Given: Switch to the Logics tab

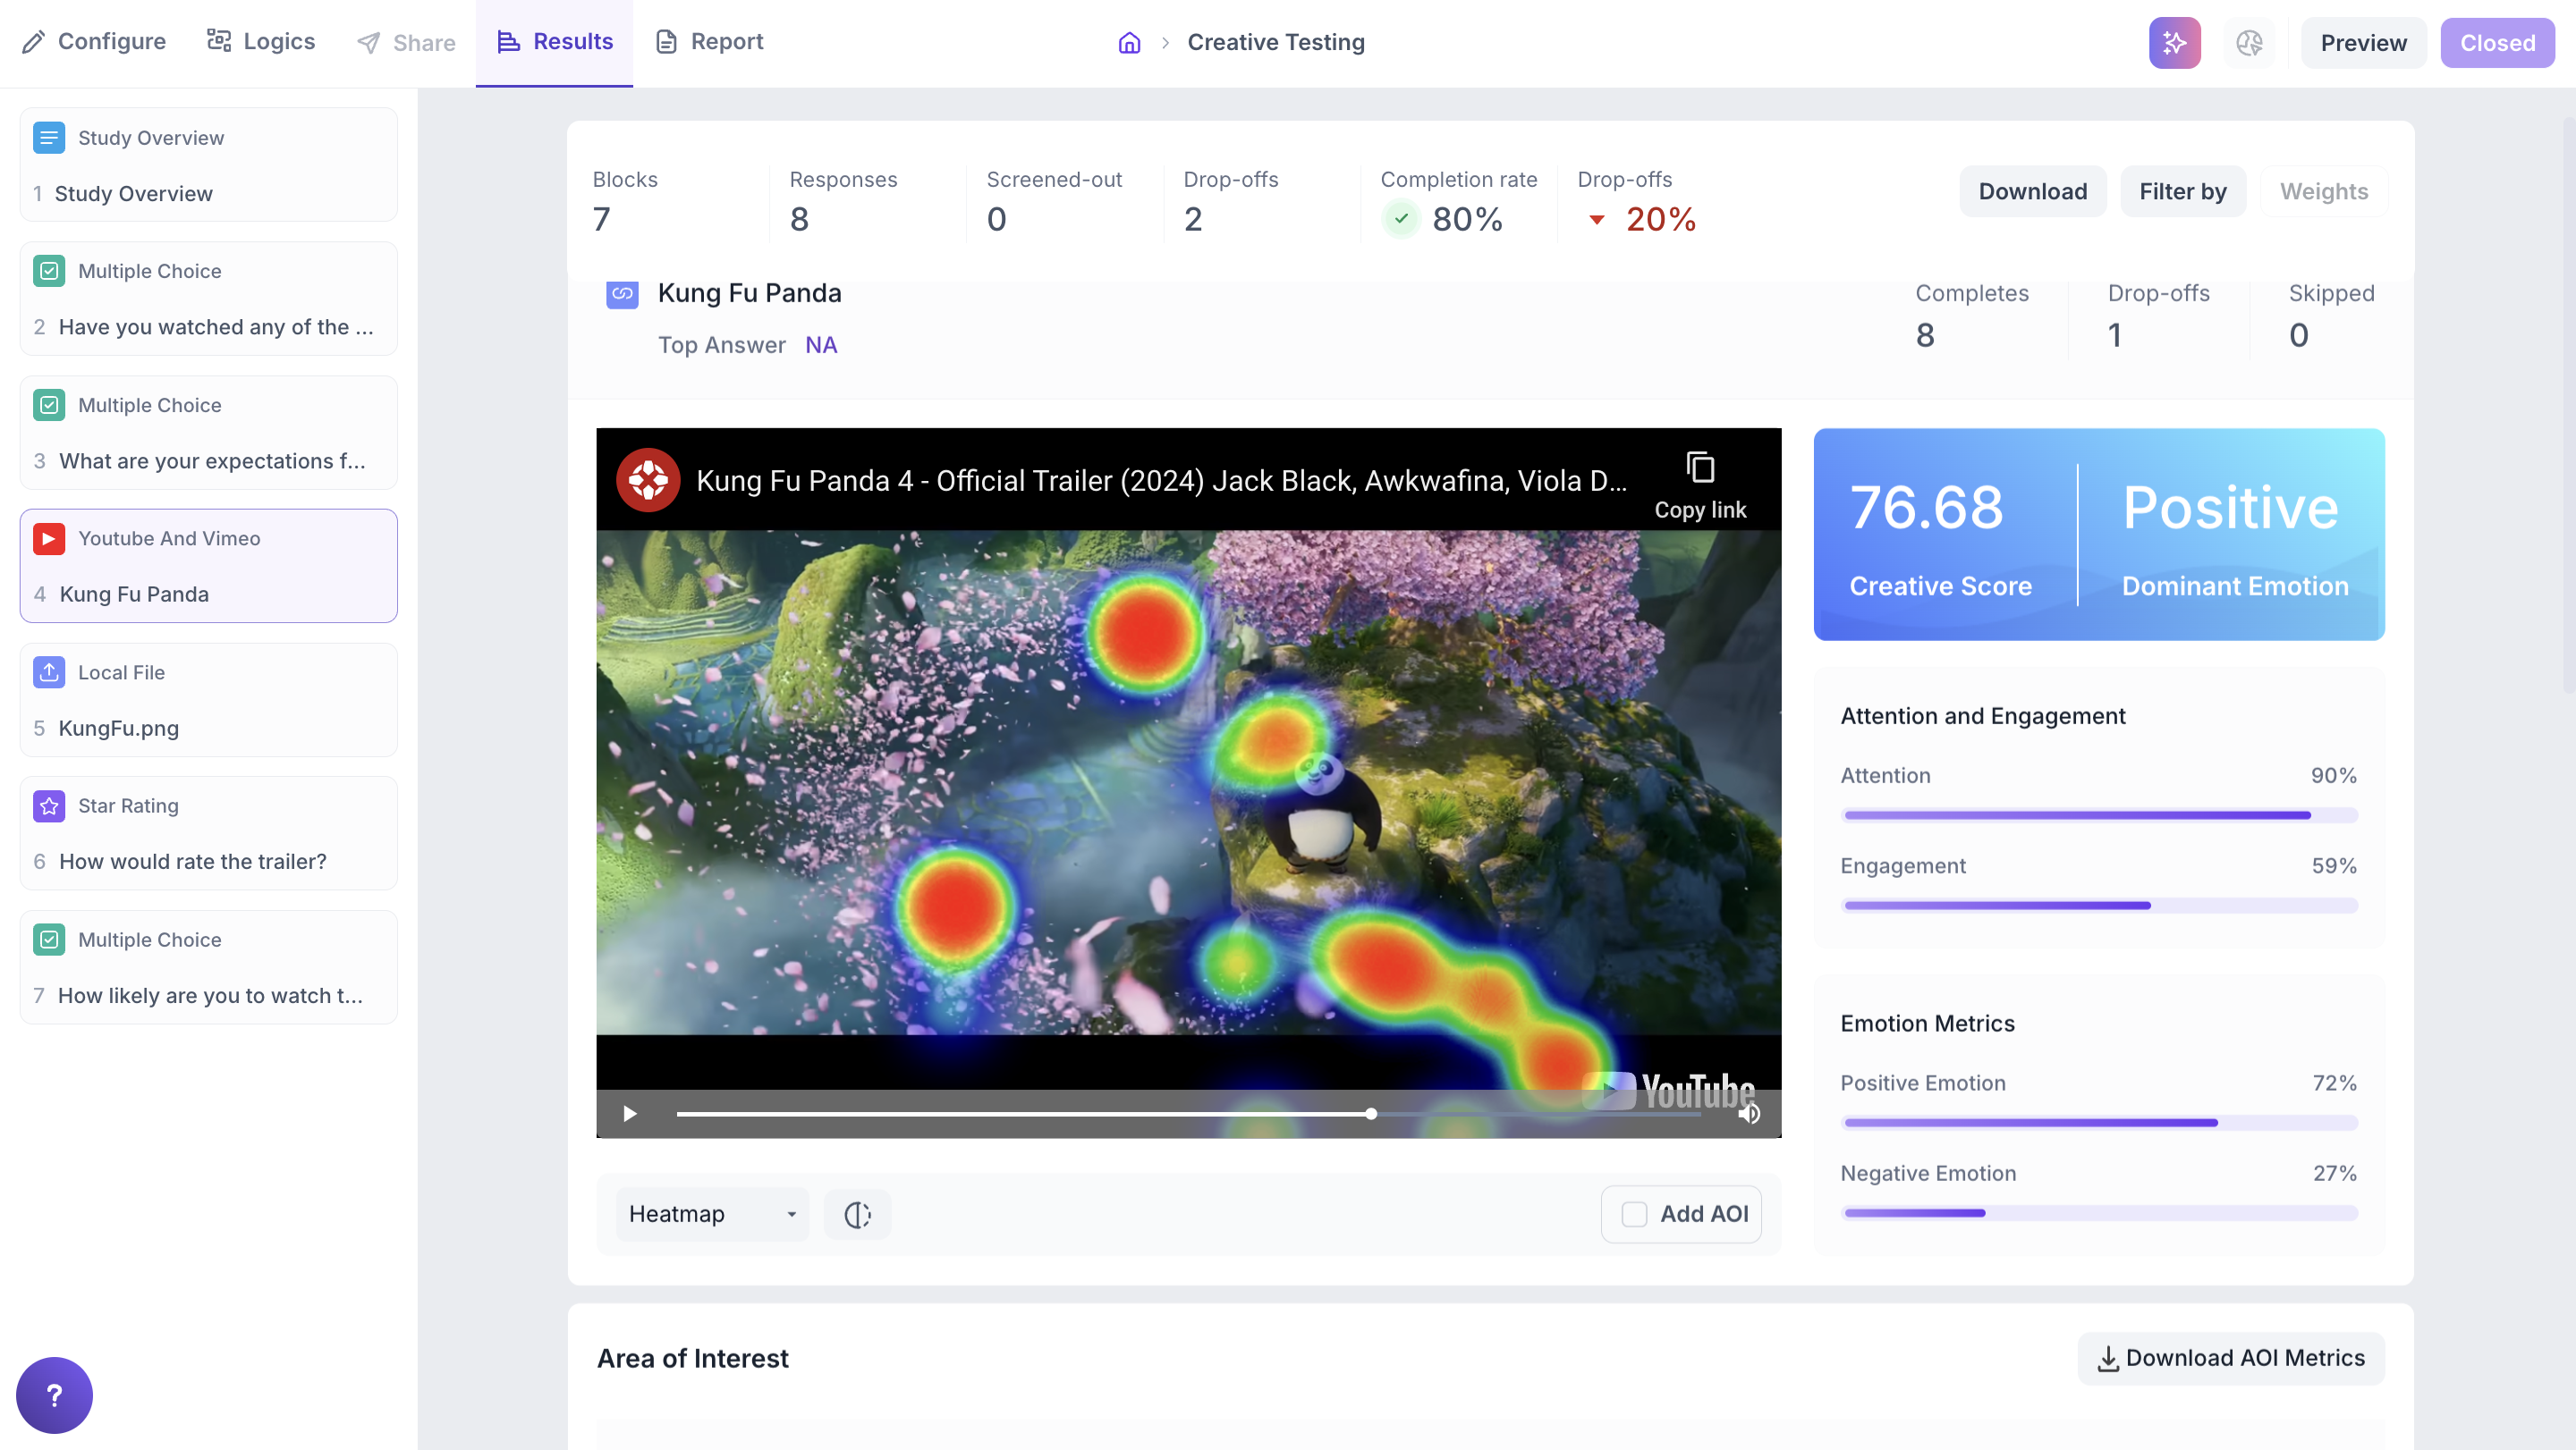Looking at the screenshot, I should (x=261, y=42).
